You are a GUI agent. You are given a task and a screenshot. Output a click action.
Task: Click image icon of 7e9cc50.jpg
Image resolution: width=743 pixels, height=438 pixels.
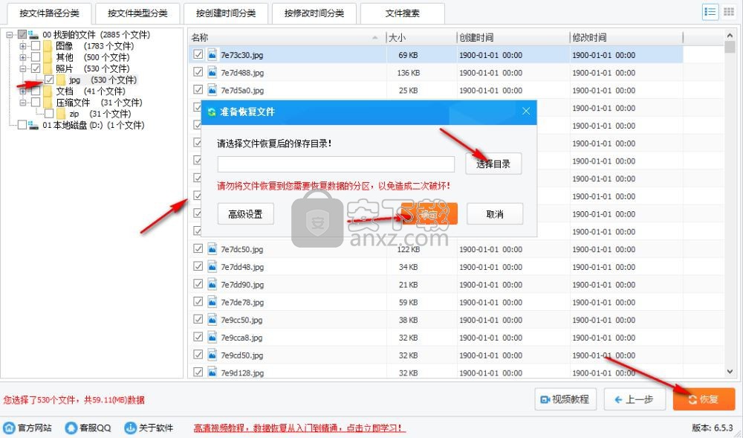pyautogui.click(x=212, y=320)
